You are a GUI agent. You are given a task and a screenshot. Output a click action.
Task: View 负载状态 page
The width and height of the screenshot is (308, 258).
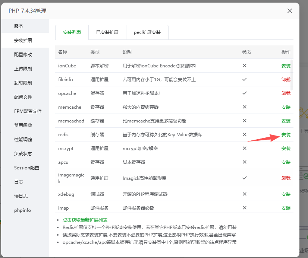click(25, 153)
